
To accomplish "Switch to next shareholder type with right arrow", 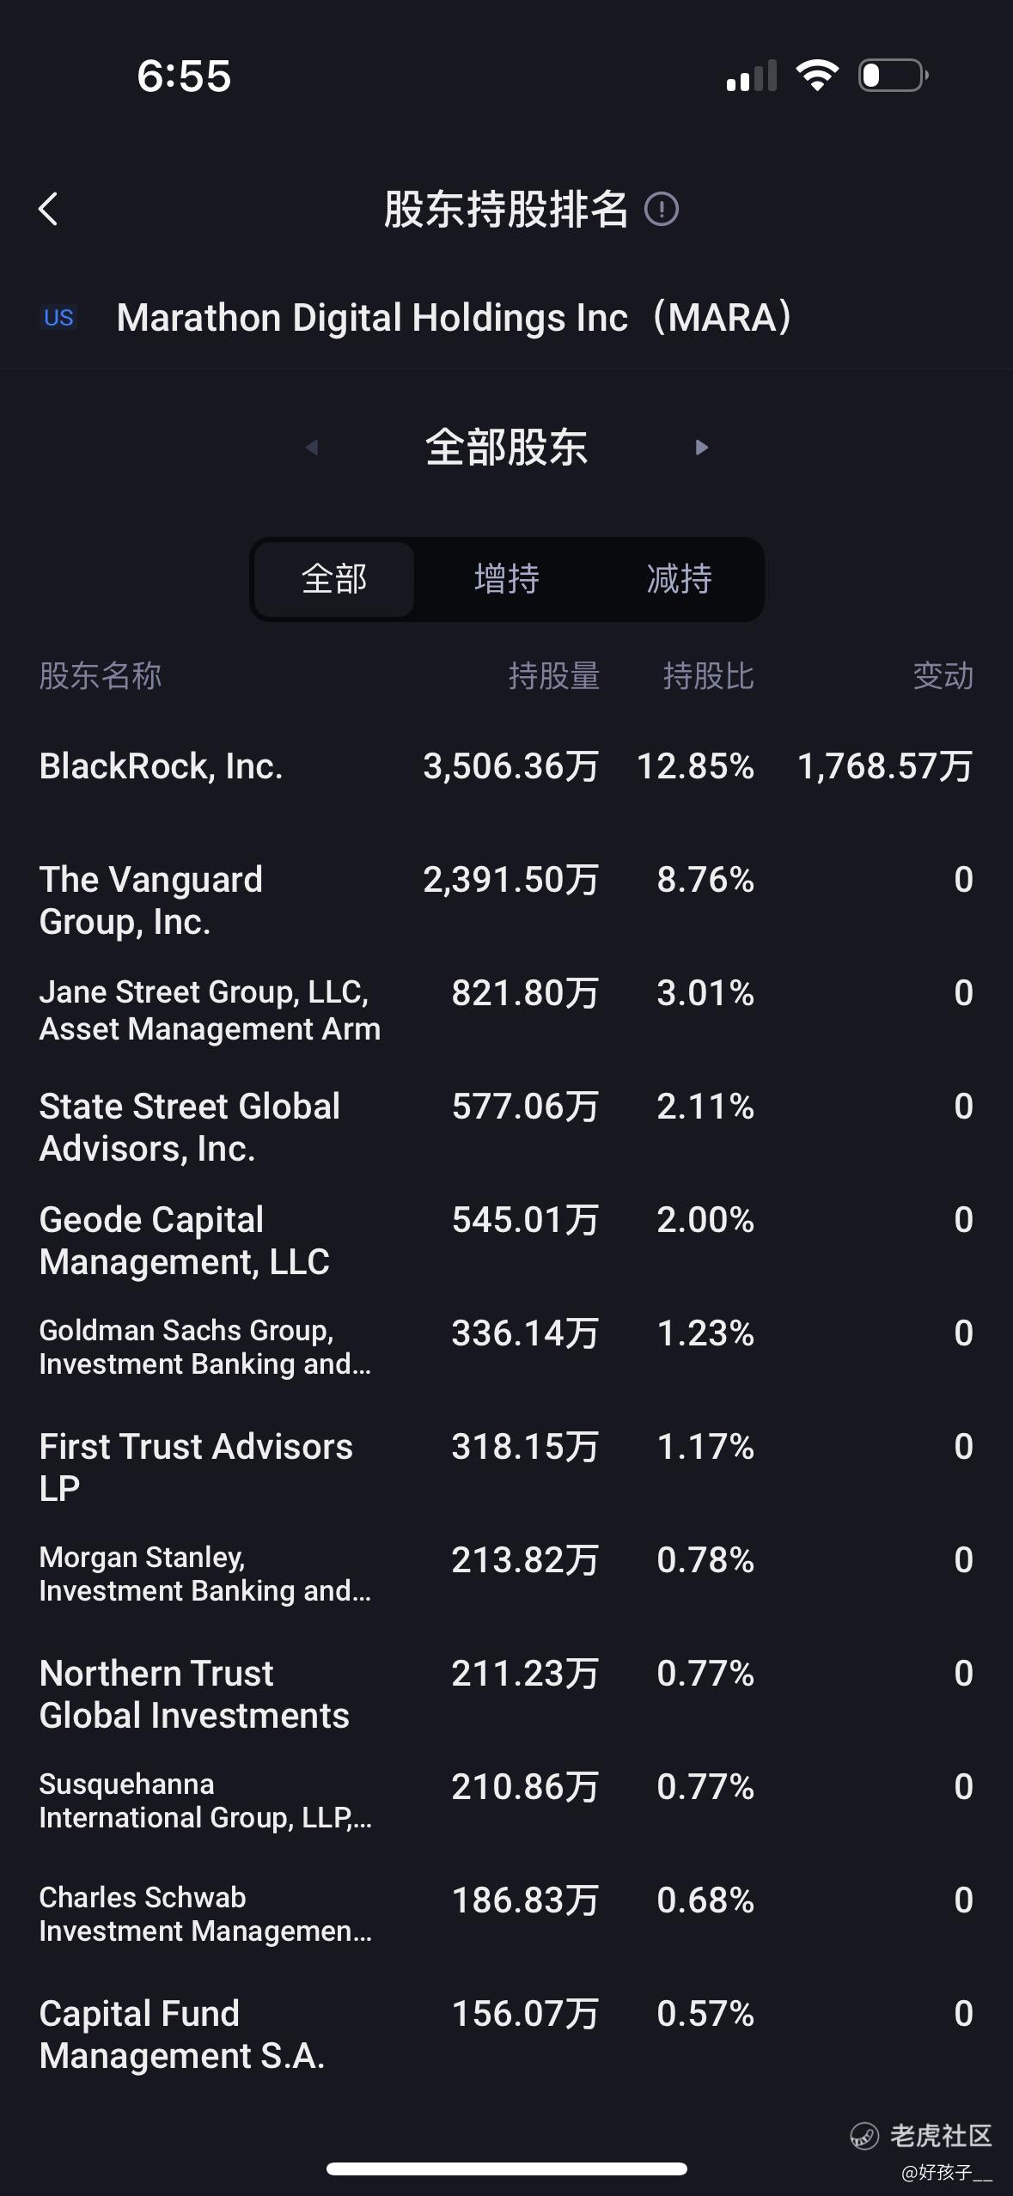I will (701, 447).
